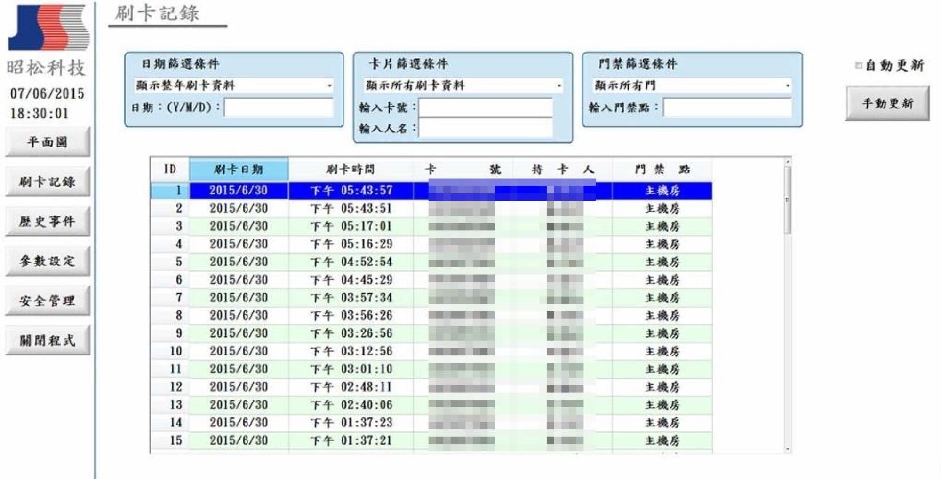Click the table scrollbar up arrow
This screenshot has width=941, height=479.
point(788,162)
